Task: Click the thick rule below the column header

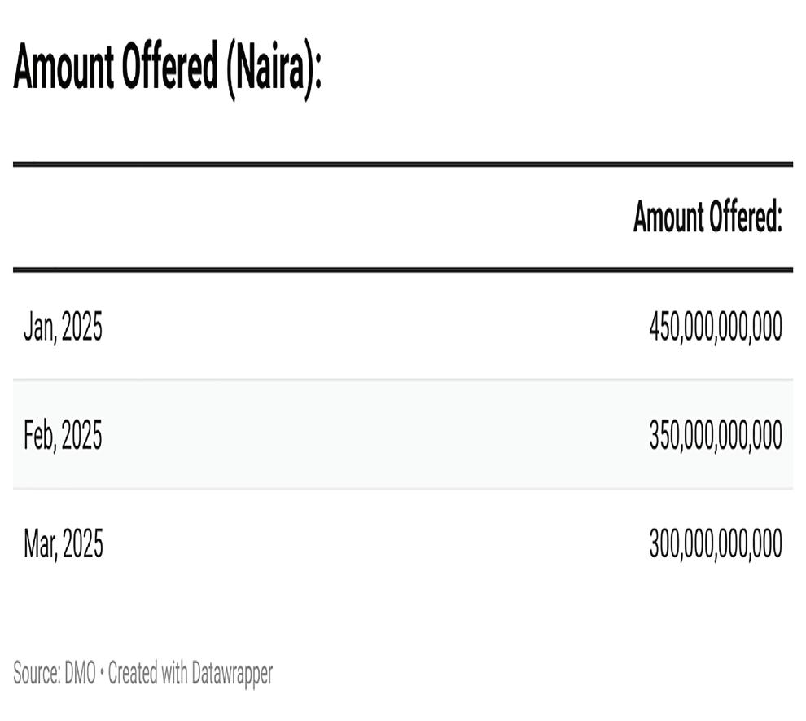Action: click(403, 270)
